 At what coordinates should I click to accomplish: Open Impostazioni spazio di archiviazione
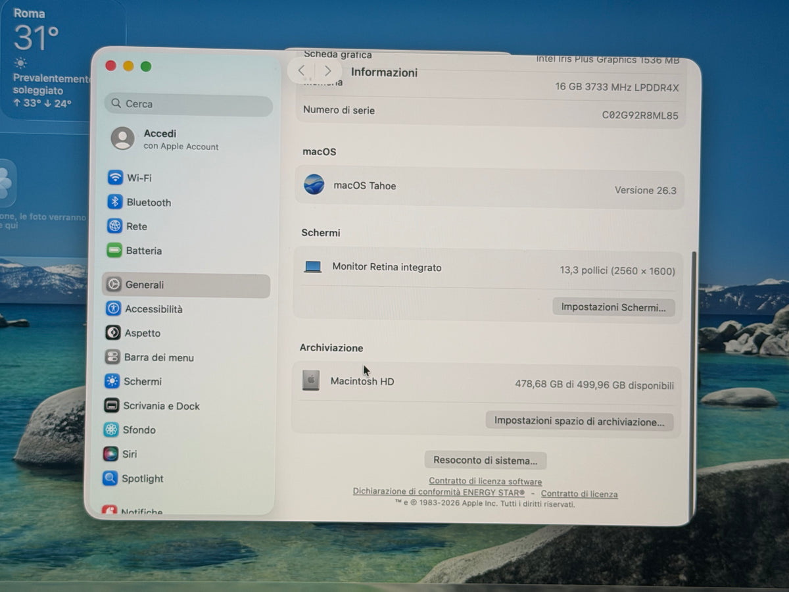coord(579,421)
